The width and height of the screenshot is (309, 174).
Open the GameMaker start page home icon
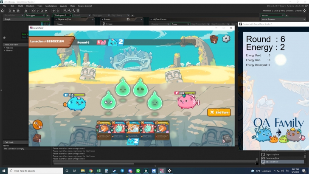click(x=3, y=11)
